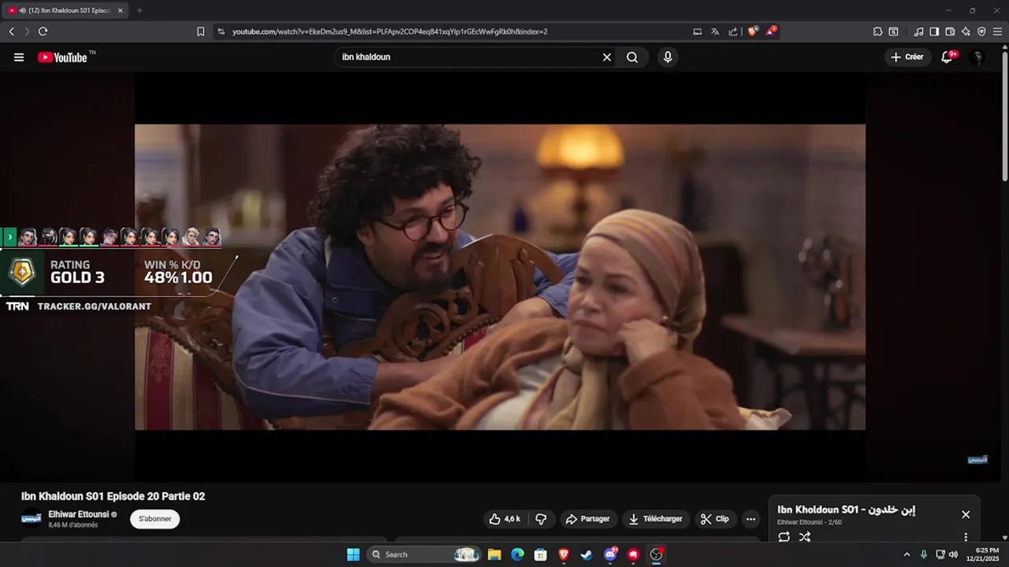Screen dimensions: 1009x567
Task: Subscribe with the S'abonner button
Action: [x=155, y=519]
